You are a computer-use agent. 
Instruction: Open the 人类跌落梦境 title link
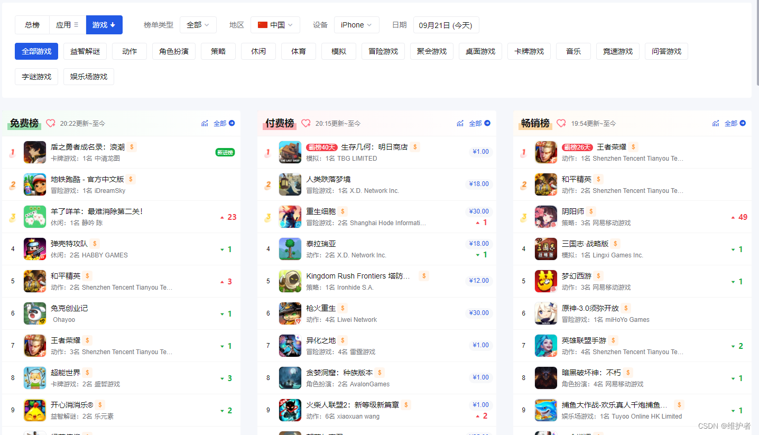(328, 179)
